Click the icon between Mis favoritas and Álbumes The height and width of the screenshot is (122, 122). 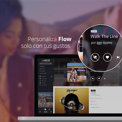click(x=40, y=81)
